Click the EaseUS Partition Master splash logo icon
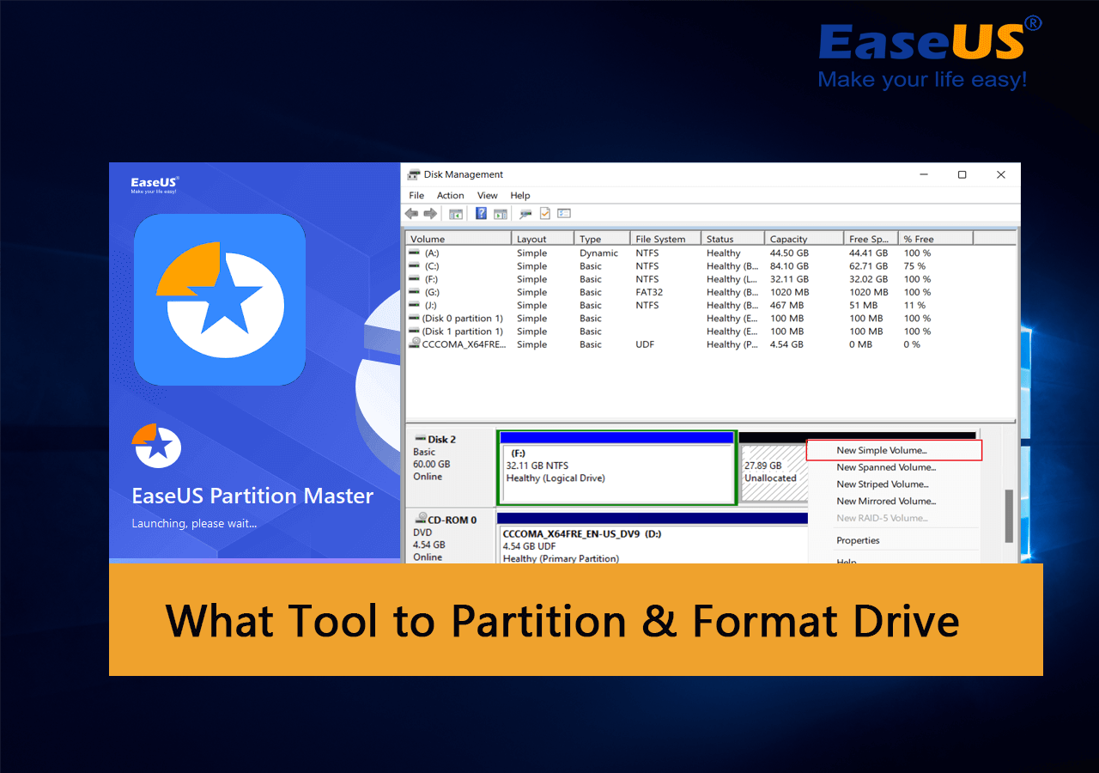The image size is (1099, 773). [x=220, y=300]
